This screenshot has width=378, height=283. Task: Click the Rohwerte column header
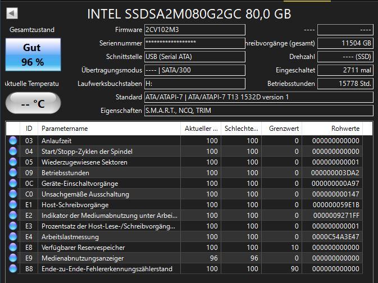332,128
